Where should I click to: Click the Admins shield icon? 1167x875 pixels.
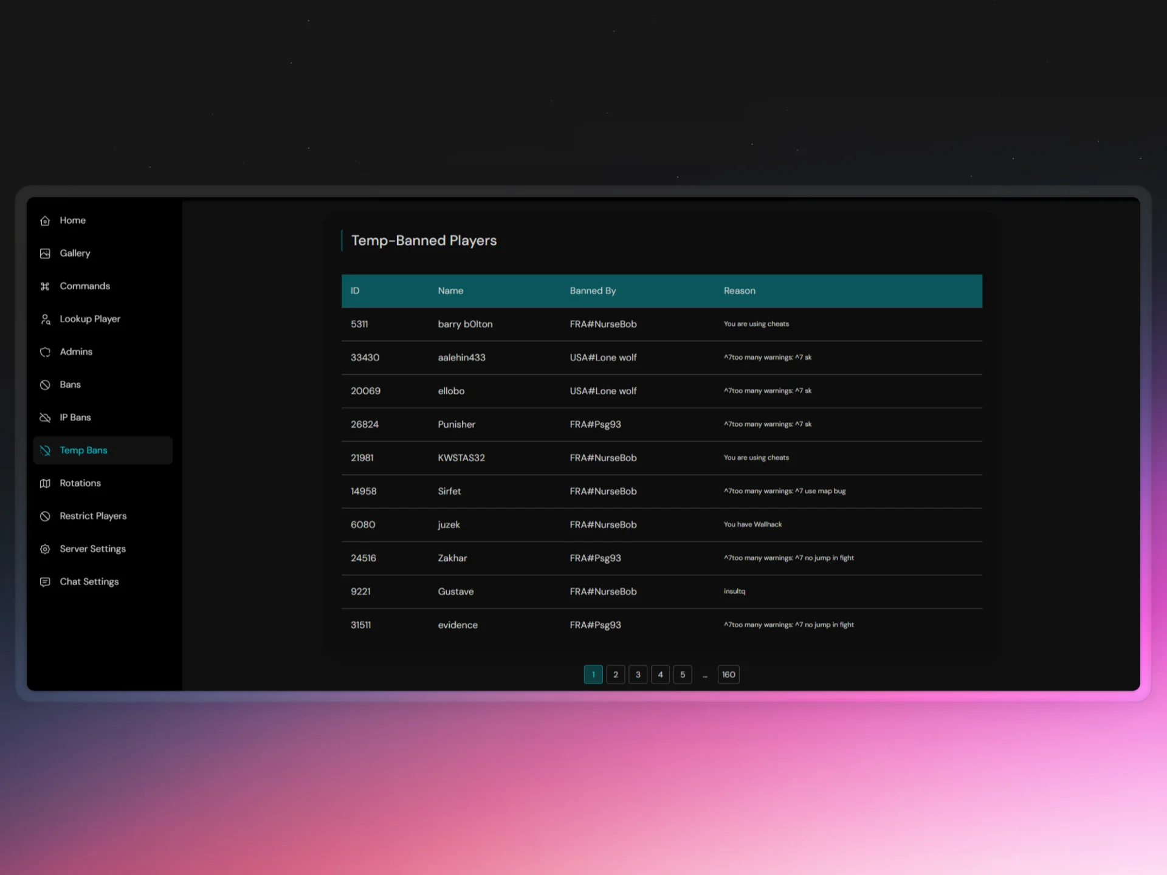click(45, 352)
